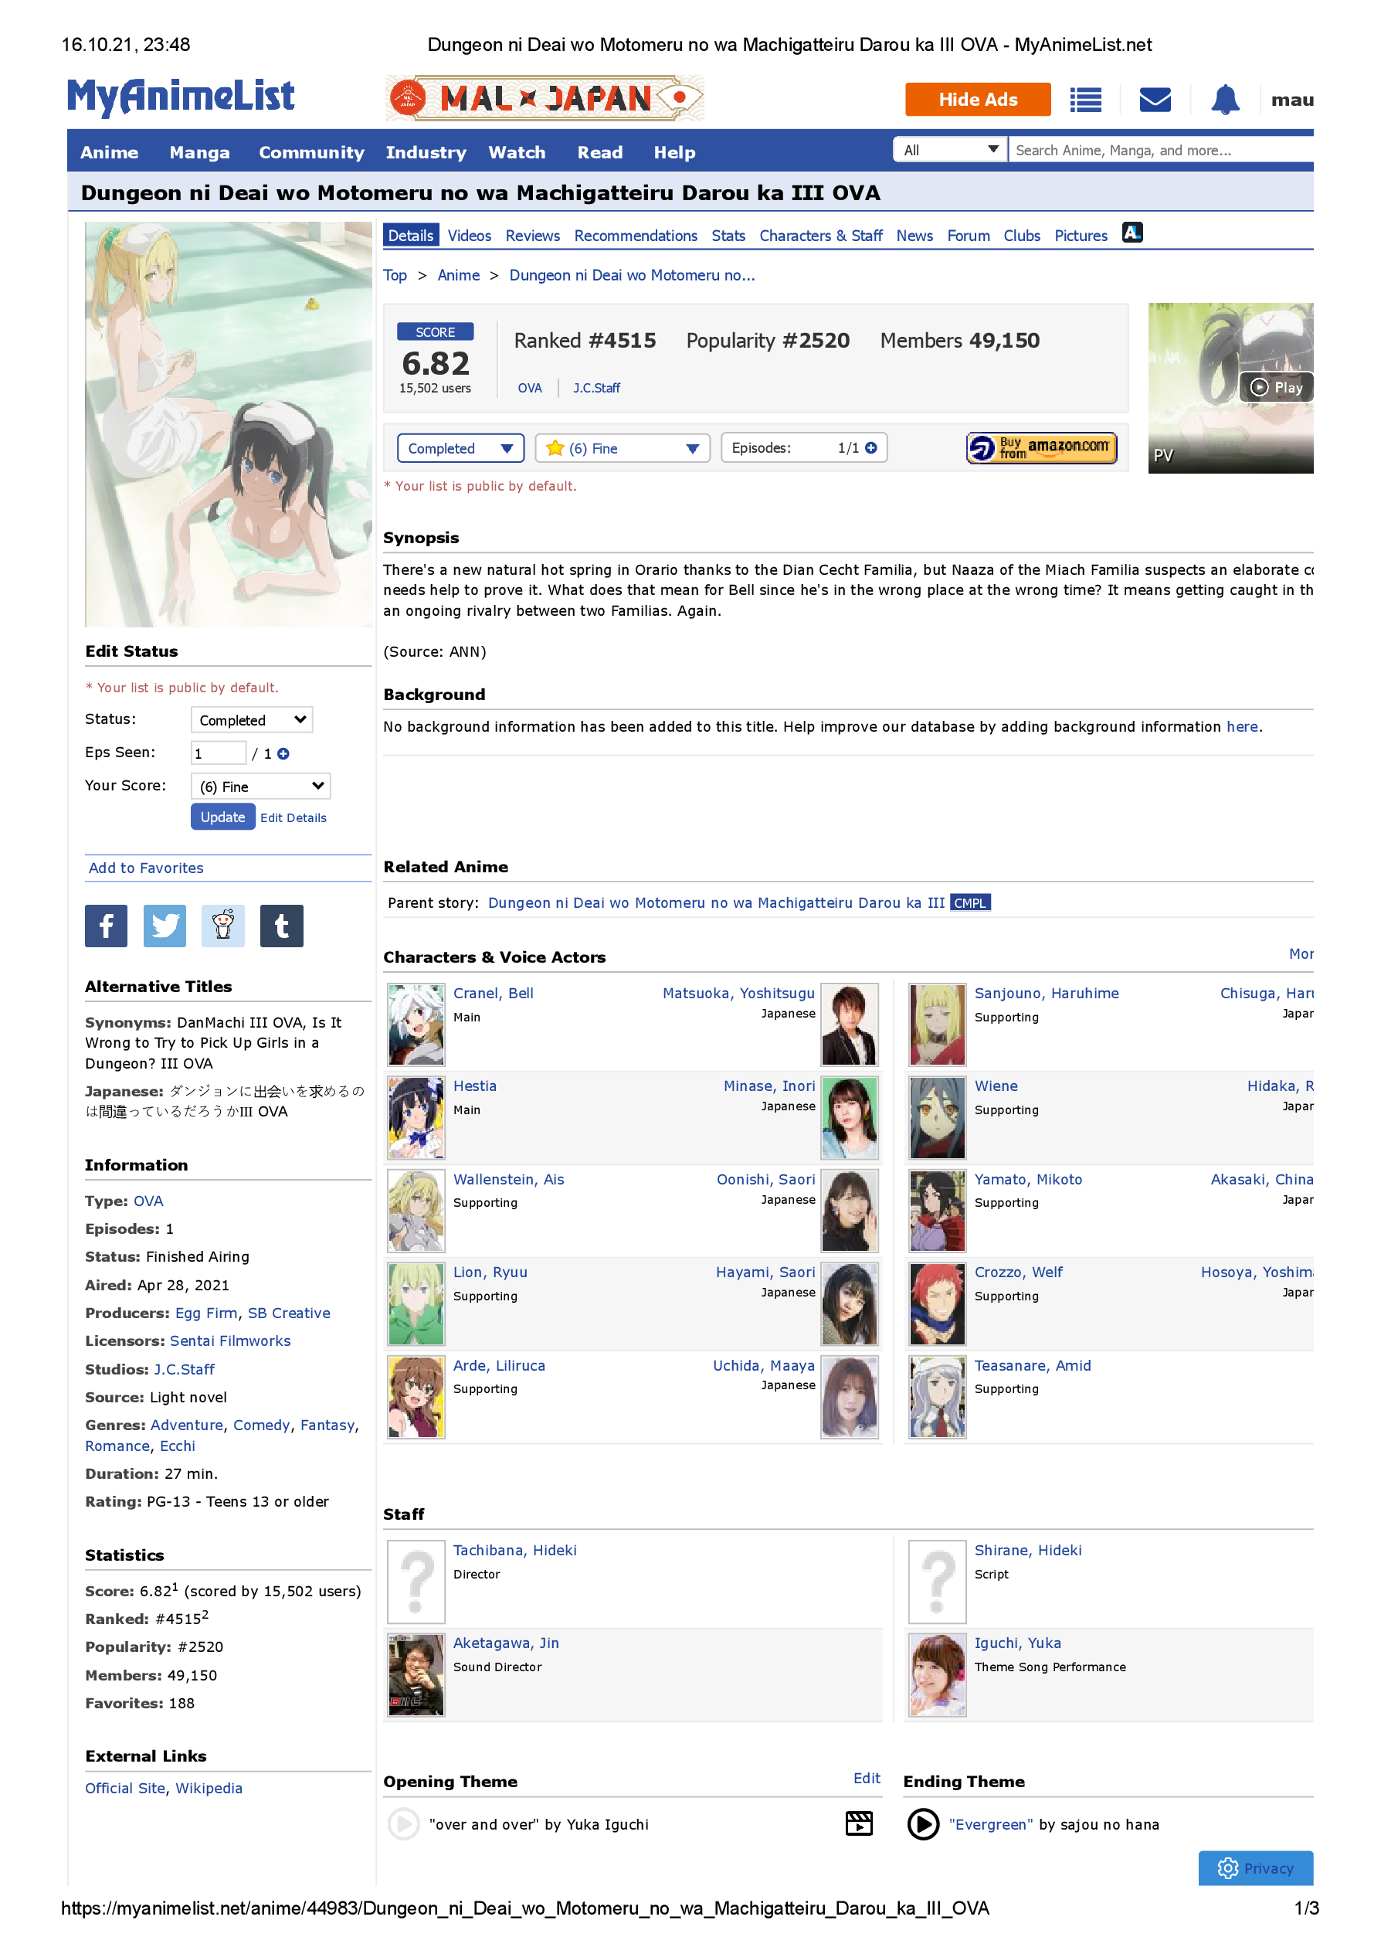Open the Sentai Filmworks licensor link
Screen dimensions: 1381x1954
231,1341
